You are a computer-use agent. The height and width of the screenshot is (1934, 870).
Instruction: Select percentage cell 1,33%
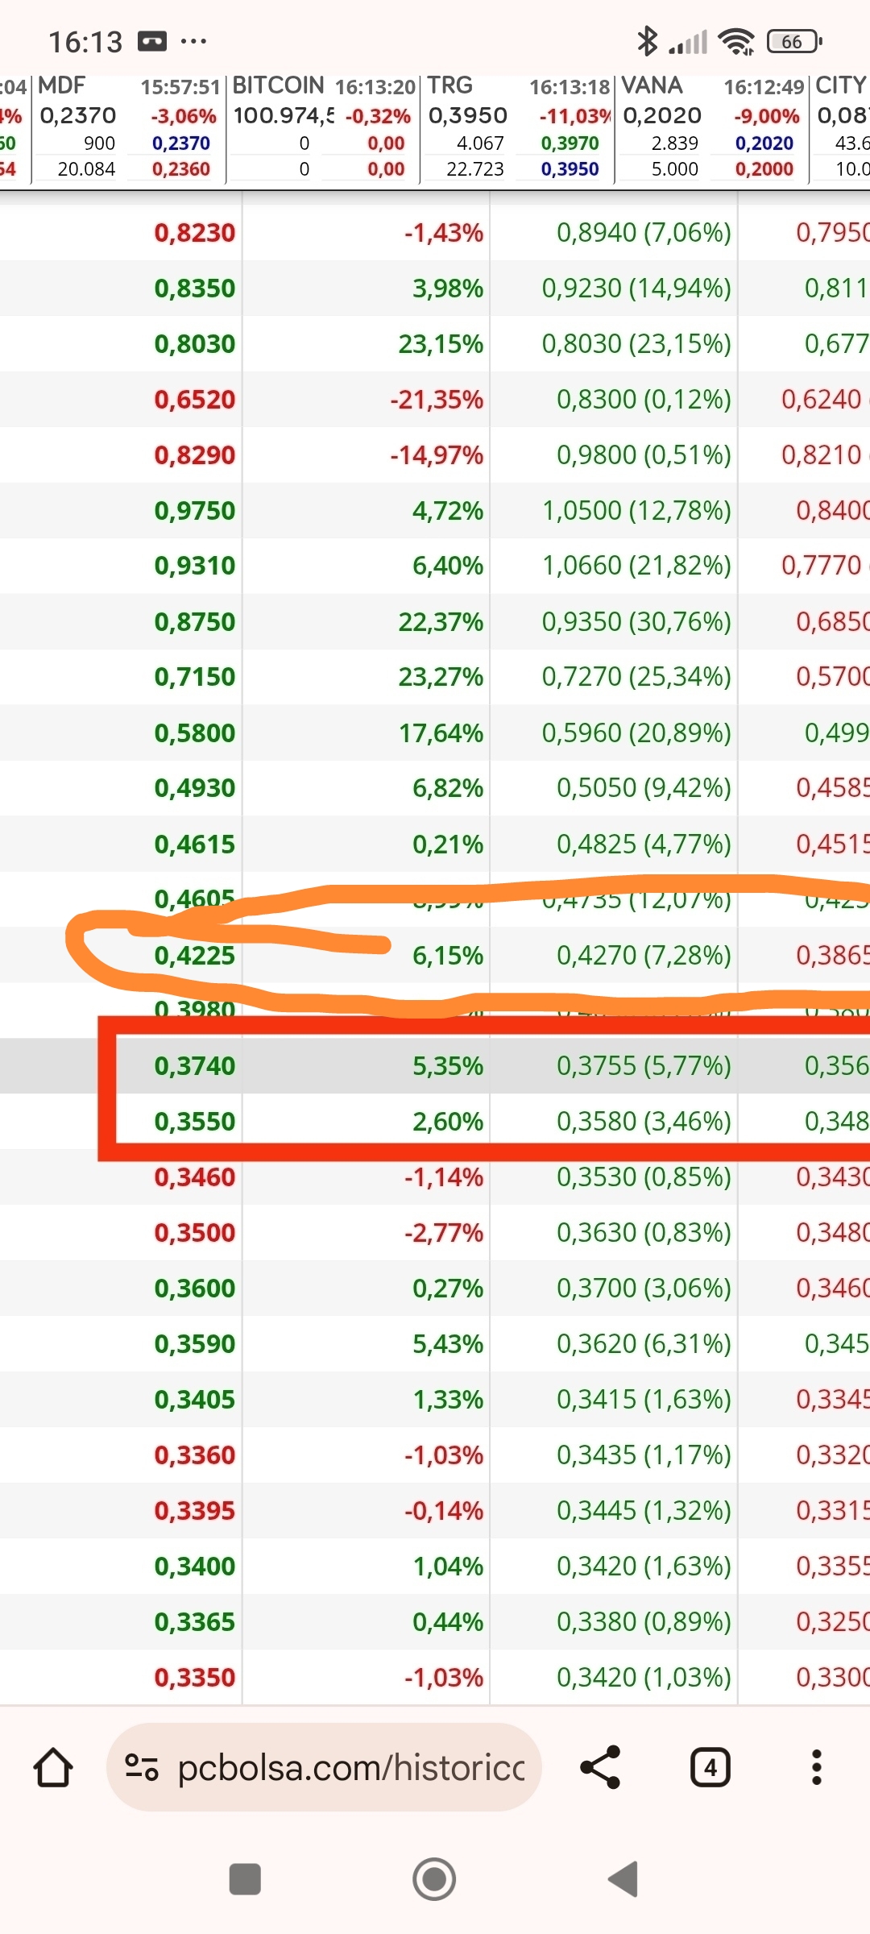(x=448, y=1400)
